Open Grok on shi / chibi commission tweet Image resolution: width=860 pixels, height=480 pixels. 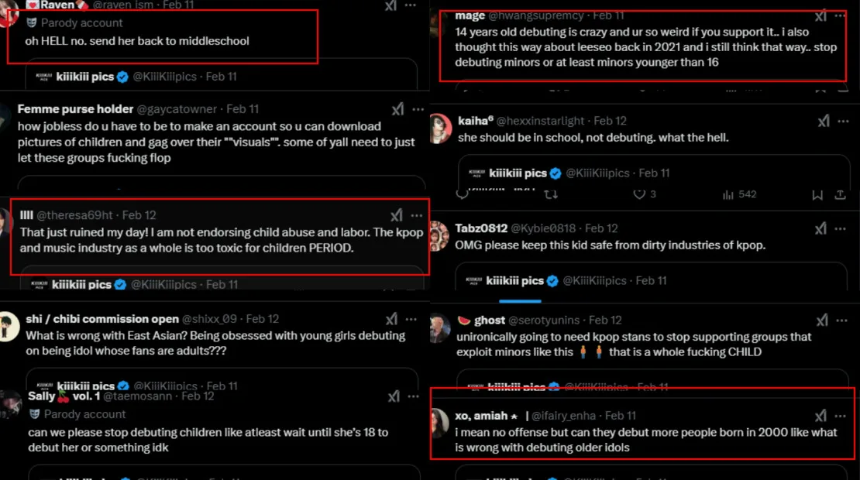click(x=395, y=319)
